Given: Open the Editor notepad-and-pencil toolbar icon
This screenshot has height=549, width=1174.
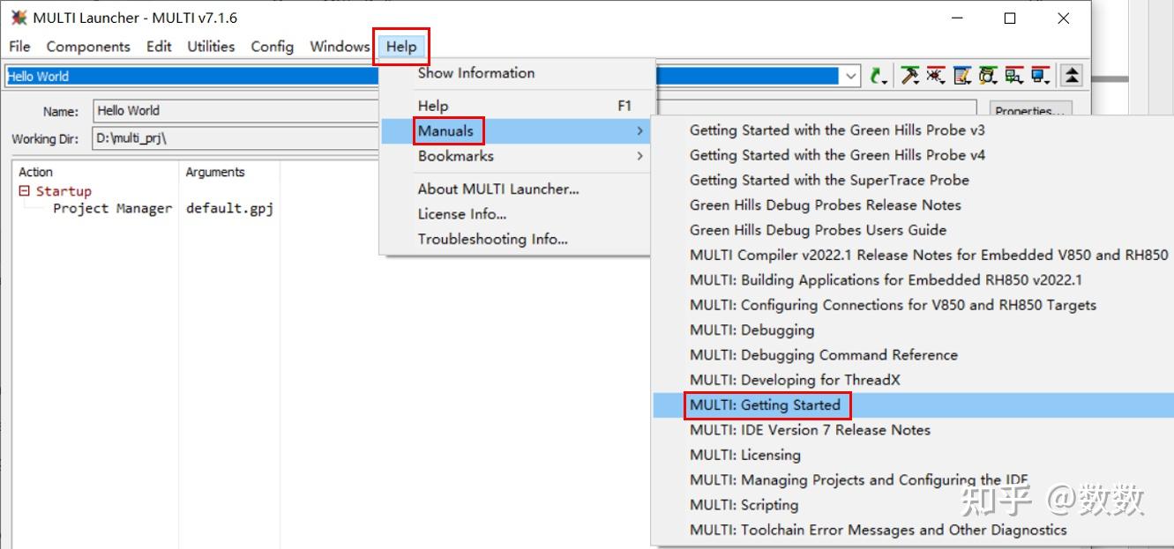Looking at the screenshot, I should coord(962,76).
